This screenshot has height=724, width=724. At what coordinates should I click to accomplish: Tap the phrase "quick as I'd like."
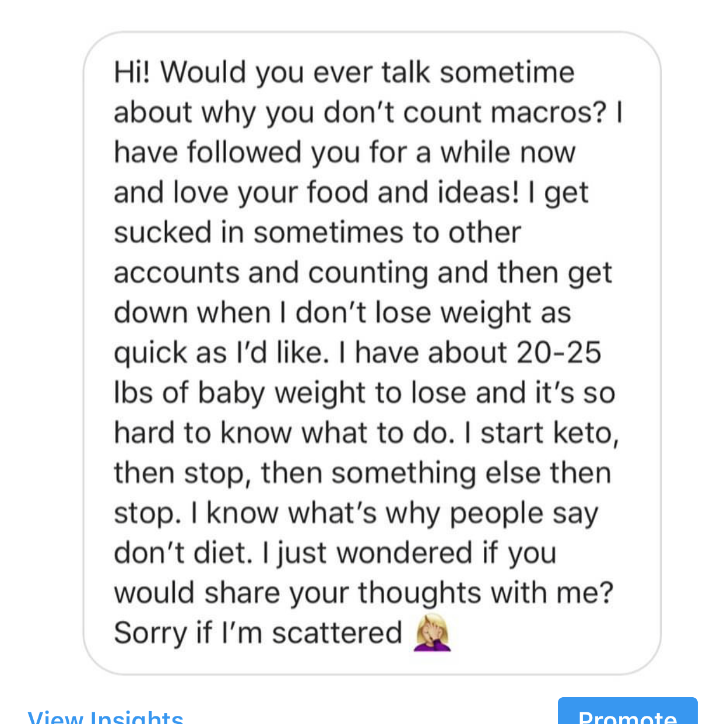(x=221, y=353)
